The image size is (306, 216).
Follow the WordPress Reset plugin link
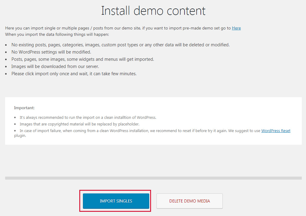coord(276,131)
